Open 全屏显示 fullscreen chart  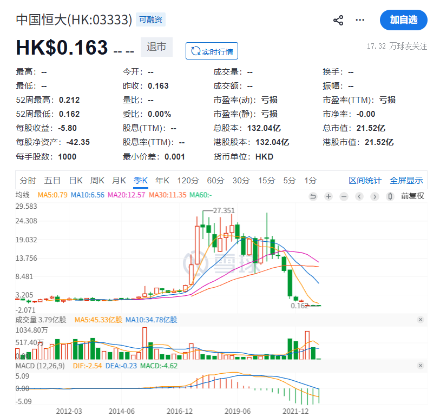pyautogui.click(x=406, y=180)
